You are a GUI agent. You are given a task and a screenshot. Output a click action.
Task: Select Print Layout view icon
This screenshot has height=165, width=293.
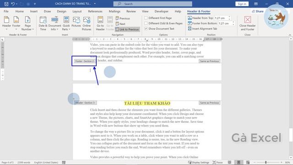(239, 162)
